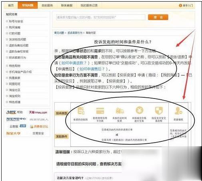Click the text 该解决方案靠谱吗？

coord(70,178)
